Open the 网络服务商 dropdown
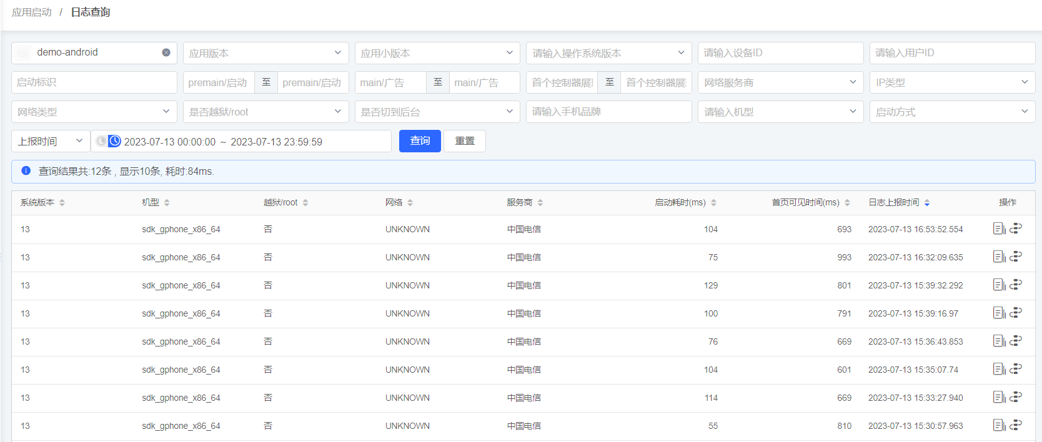1042x442 pixels. [x=781, y=82]
